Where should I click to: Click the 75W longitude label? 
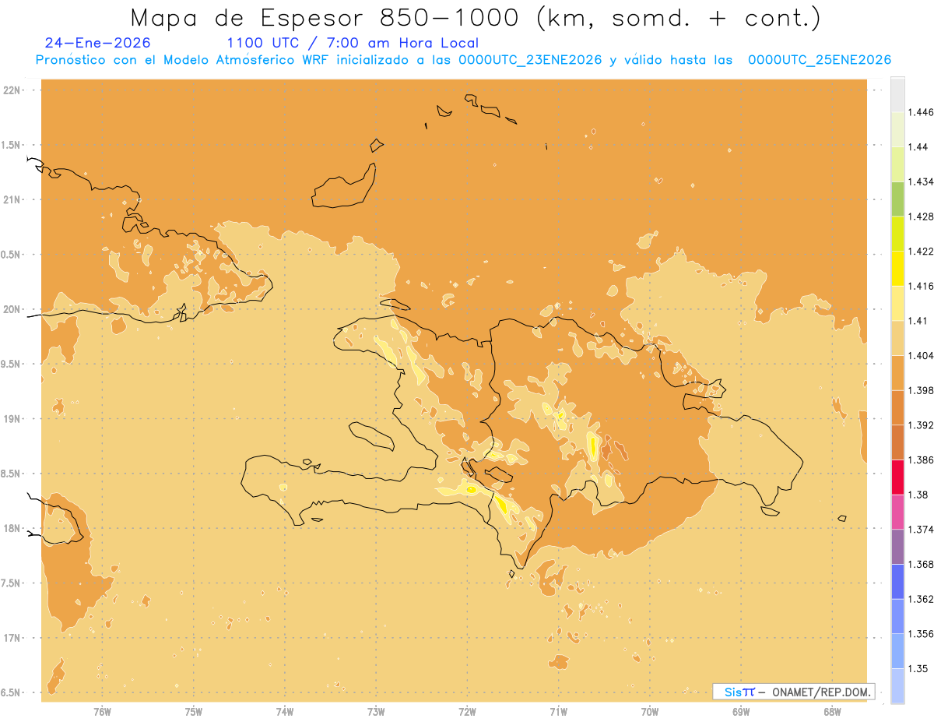point(193,713)
